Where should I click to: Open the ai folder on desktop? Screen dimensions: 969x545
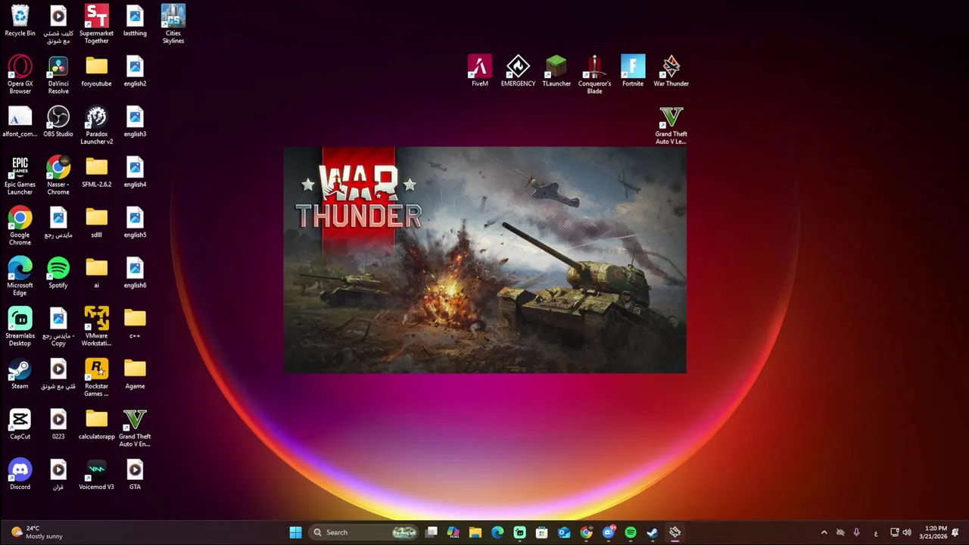[x=96, y=273]
